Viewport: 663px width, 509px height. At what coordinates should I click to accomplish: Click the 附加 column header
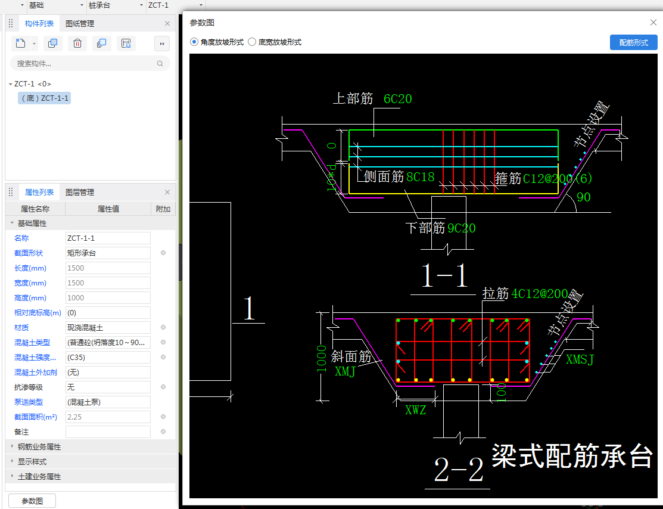pos(163,209)
